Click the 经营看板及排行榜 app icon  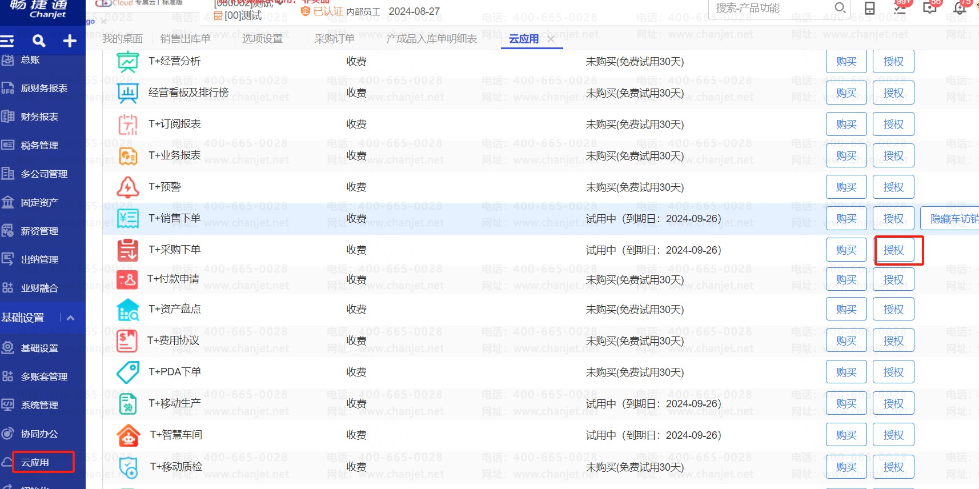tap(128, 93)
